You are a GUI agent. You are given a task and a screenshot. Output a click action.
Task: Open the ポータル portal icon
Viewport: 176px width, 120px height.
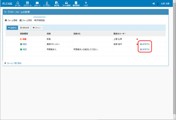click(x=18, y=4)
